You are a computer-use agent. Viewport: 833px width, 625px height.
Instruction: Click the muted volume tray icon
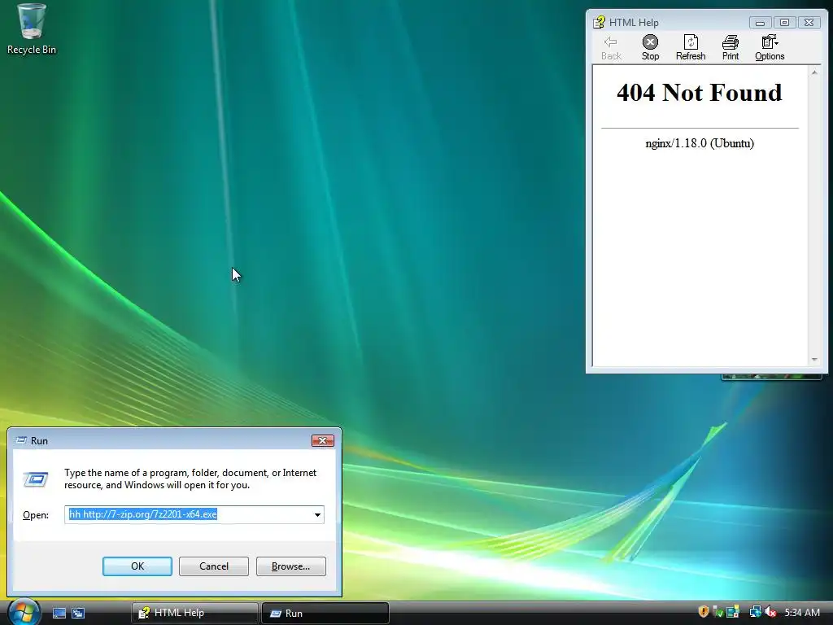point(770,612)
